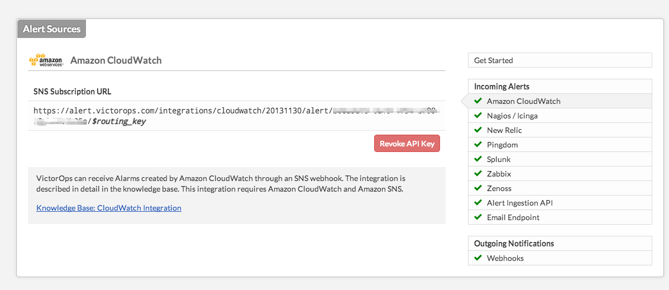Click the green checkmark beside Webhooks
Screen dimensions: 669x290
pos(478,258)
